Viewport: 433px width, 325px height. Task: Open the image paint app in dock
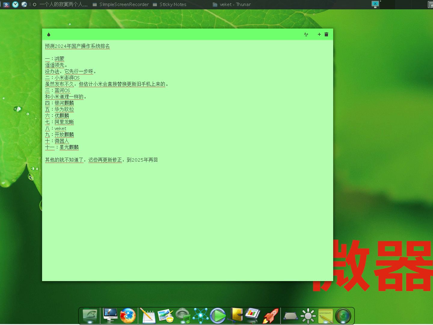tap(165, 316)
